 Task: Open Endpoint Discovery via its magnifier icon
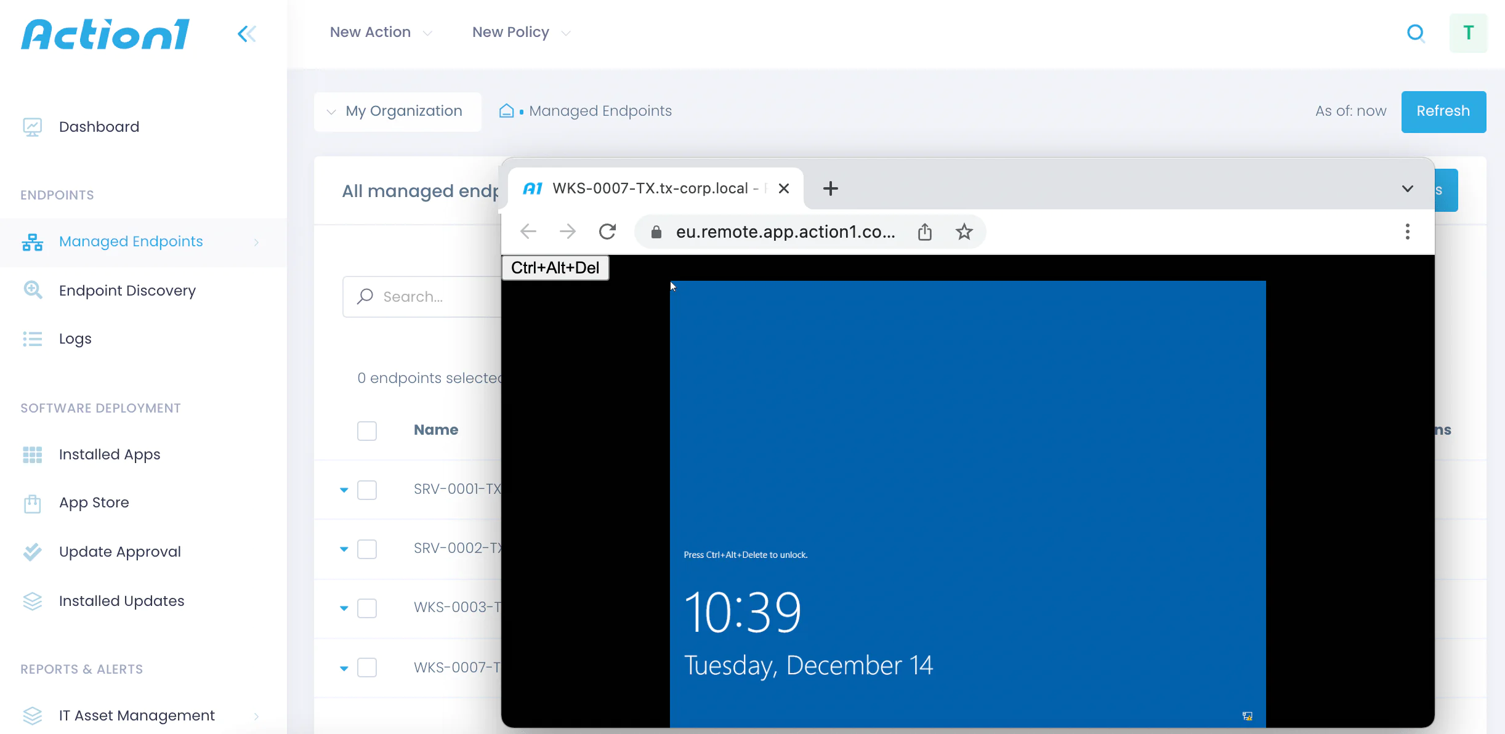pos(32,290)
